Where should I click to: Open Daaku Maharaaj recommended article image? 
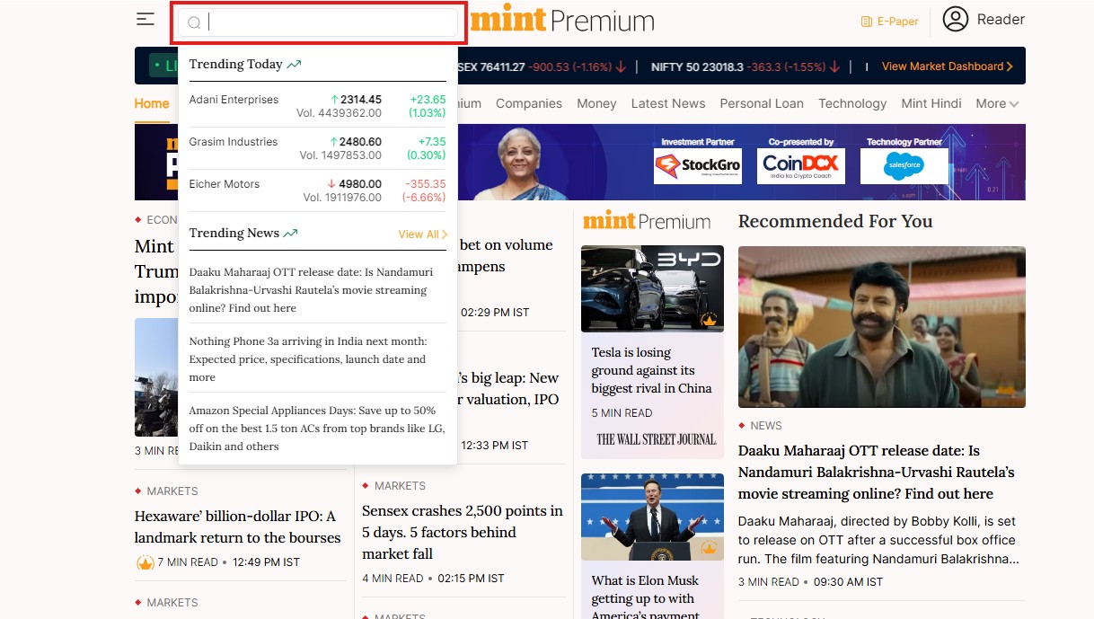[x=881, y=327]
